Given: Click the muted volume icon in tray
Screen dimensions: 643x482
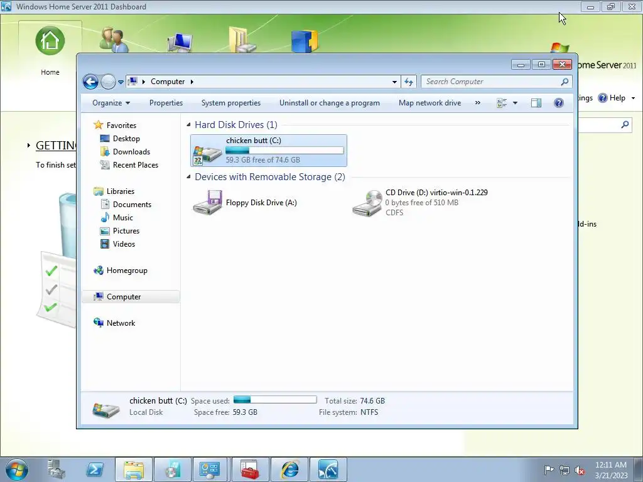Looking at the screenshot, I should click(580, 470).
